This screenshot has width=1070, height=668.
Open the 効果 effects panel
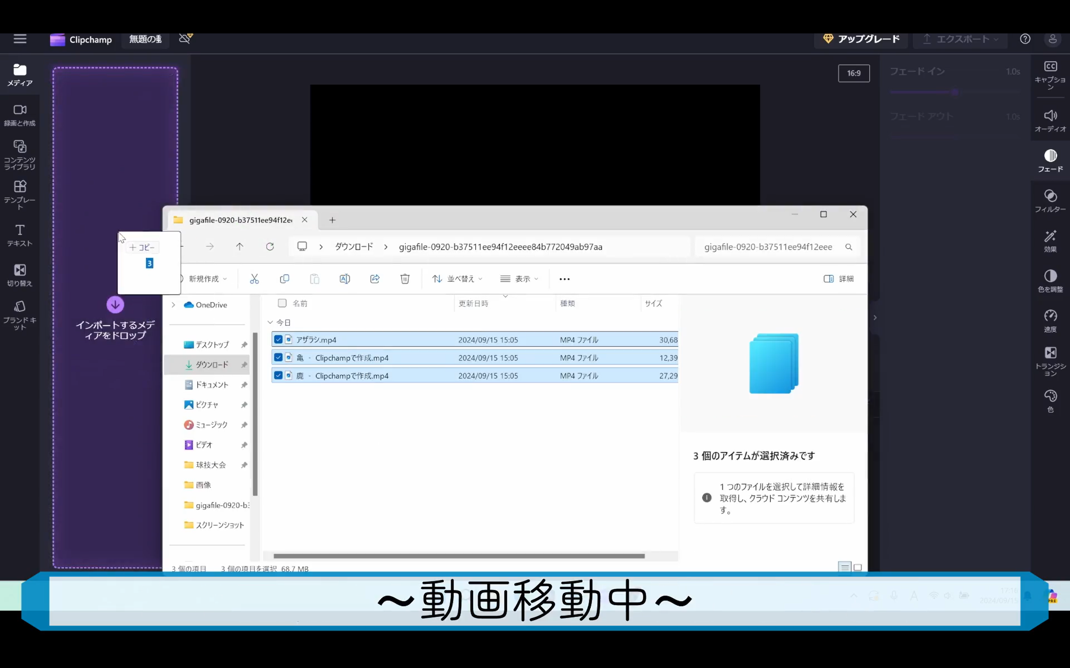(1050, 241)
